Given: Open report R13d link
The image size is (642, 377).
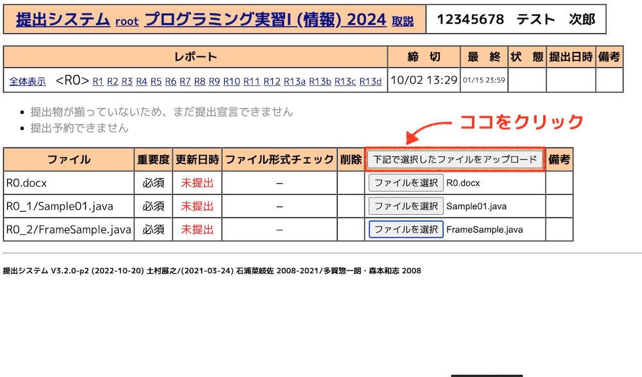Looking at the screenshot, I should click(x=370, y=81).
